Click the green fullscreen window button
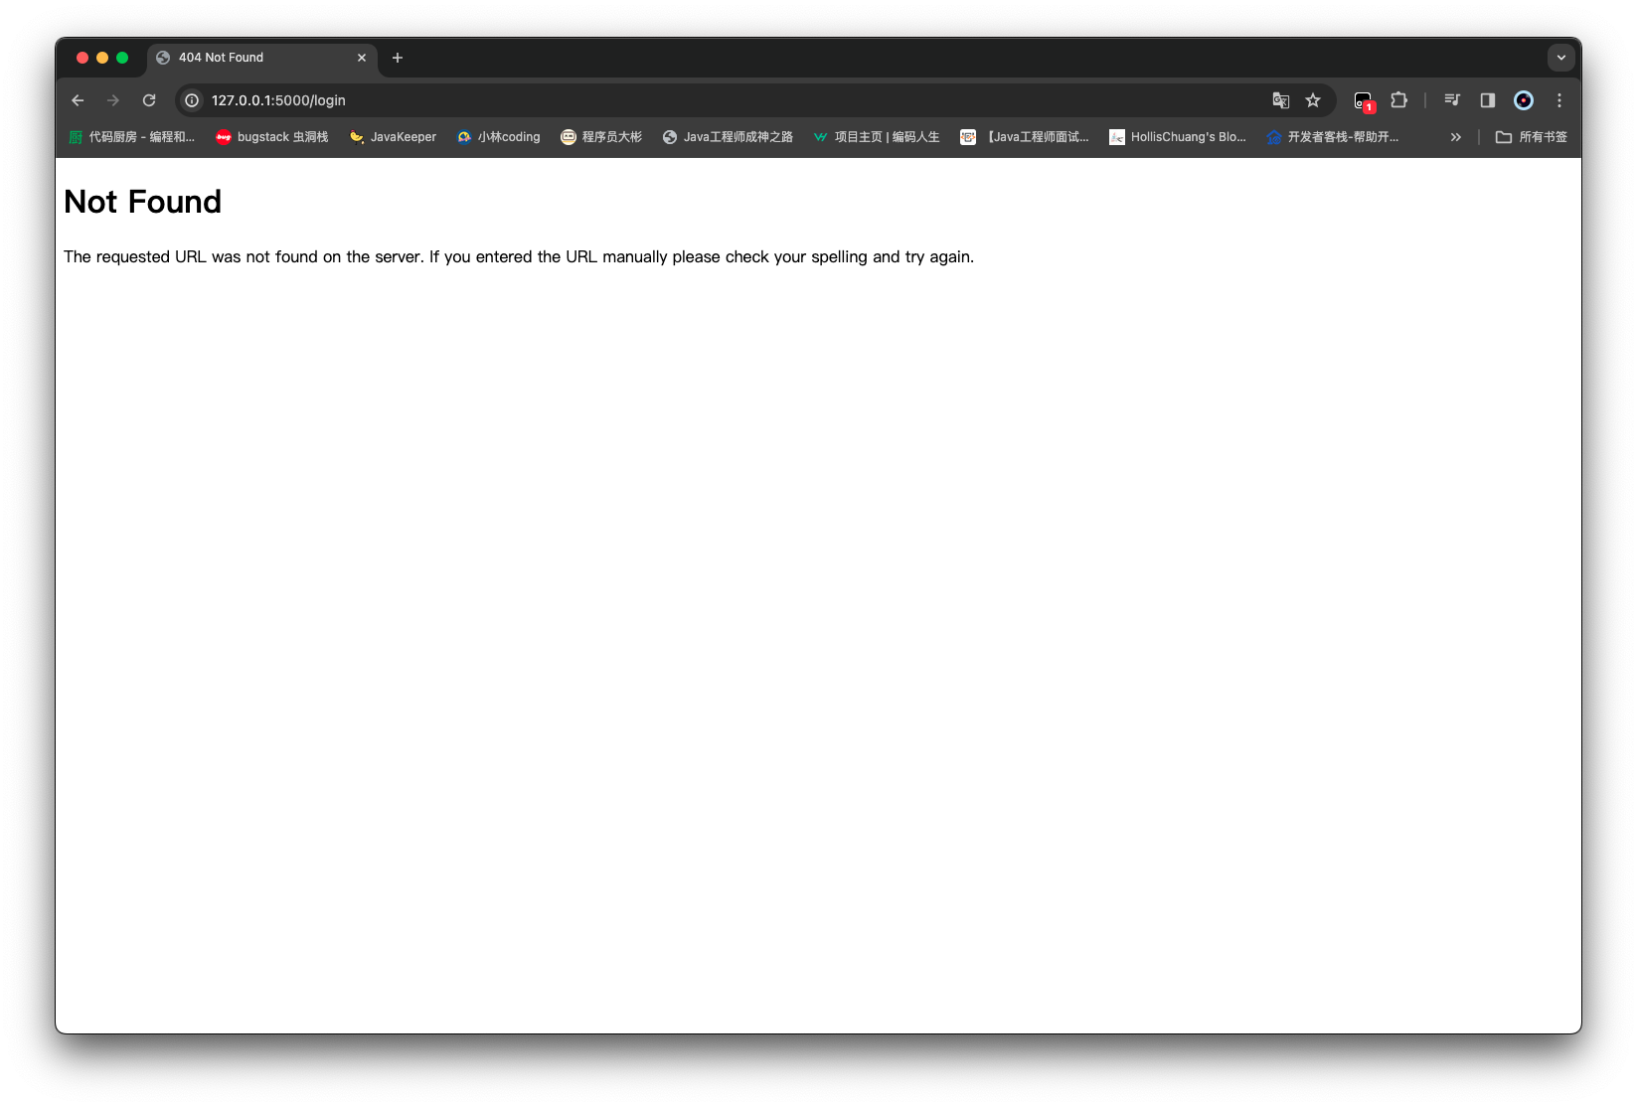The height and width of the screenshot is (1107, 1637). click(x=122, y=58)
